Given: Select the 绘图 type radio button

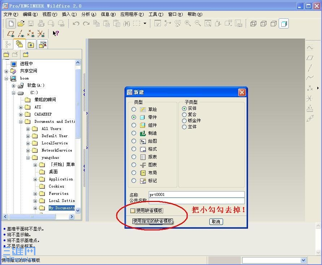Looking at the screenshot, I should point(134,141).
